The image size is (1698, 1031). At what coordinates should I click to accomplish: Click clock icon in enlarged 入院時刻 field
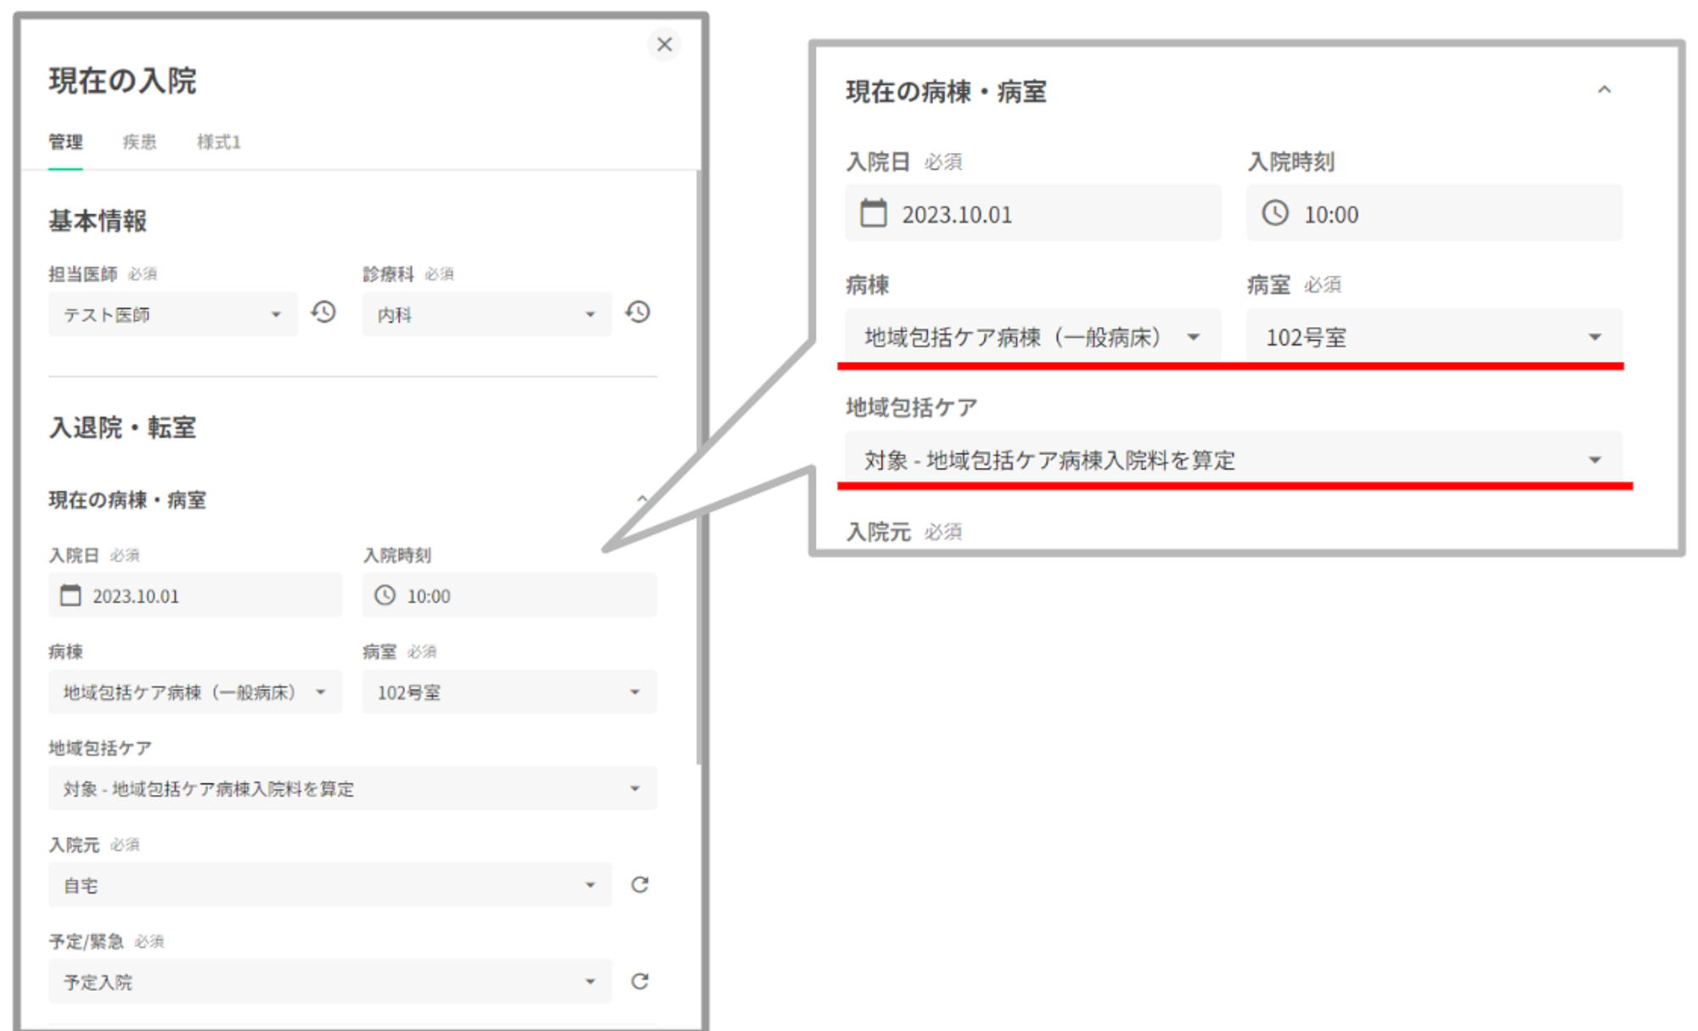pos(1274,213)
